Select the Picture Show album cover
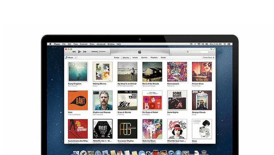The width and height of the screenshot is (274, 155). click(202, 72)
